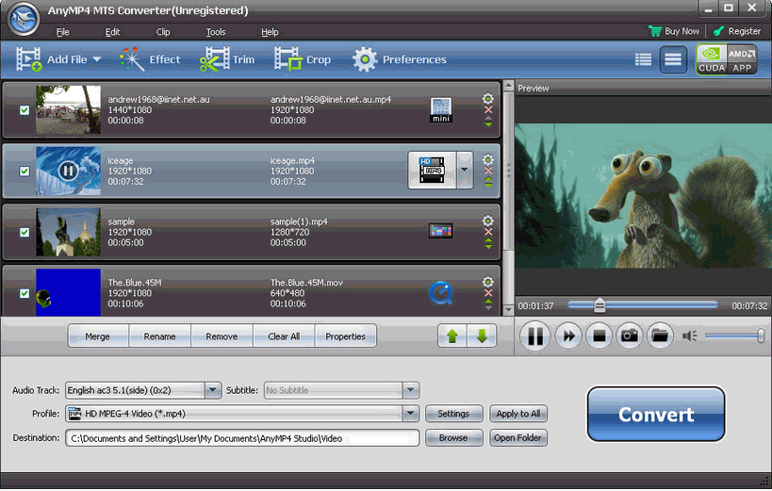This screenshot has width=772, height=491.
Task: Click QuickTime profile icon for The.Blue.45M
Action: click(x=440, y=293)
